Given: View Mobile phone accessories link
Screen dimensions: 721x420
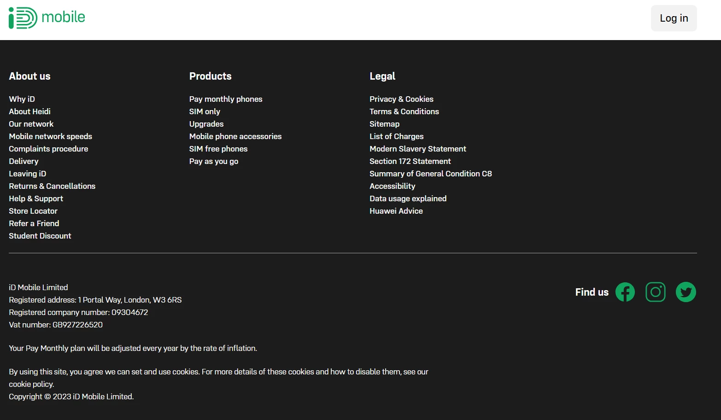Looking at the screenshot, I should tap(235, 136).
